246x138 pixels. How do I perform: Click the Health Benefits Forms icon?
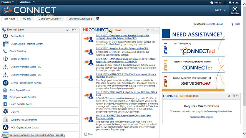tap(5, 104)
